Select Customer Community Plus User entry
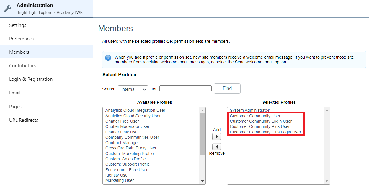This screenshot has width=369, height=188. (260, 126)
